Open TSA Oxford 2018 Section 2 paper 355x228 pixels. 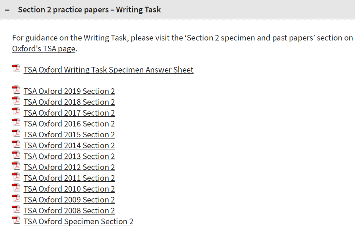click(69, 102)
